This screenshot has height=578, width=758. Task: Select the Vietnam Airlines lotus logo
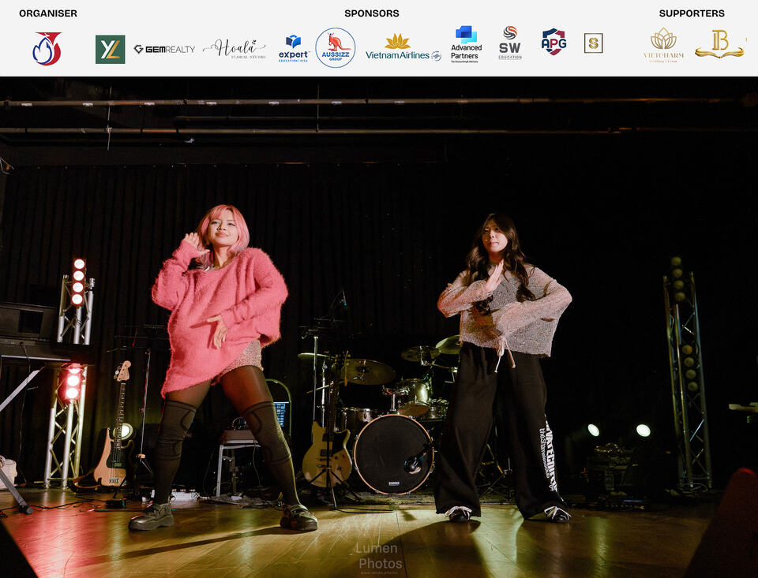403,47
